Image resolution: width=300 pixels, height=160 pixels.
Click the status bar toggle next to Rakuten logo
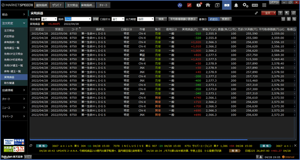[x=28, y=157]
